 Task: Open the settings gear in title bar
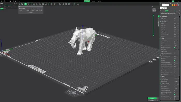16,1
